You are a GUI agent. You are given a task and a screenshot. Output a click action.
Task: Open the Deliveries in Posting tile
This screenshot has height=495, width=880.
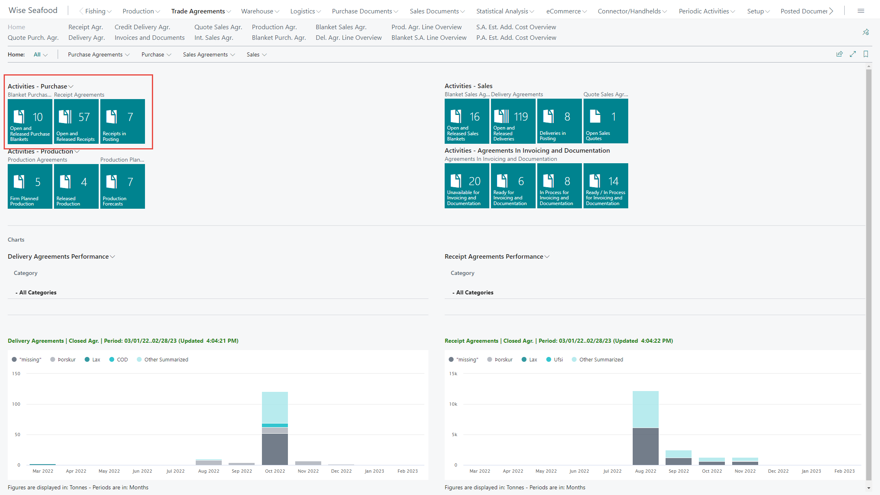coord(559,121)
